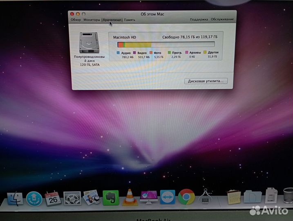The image size is (293, 221).
Task: Click the 2,29 ГБ apps size value
Action: pos(176,56)
